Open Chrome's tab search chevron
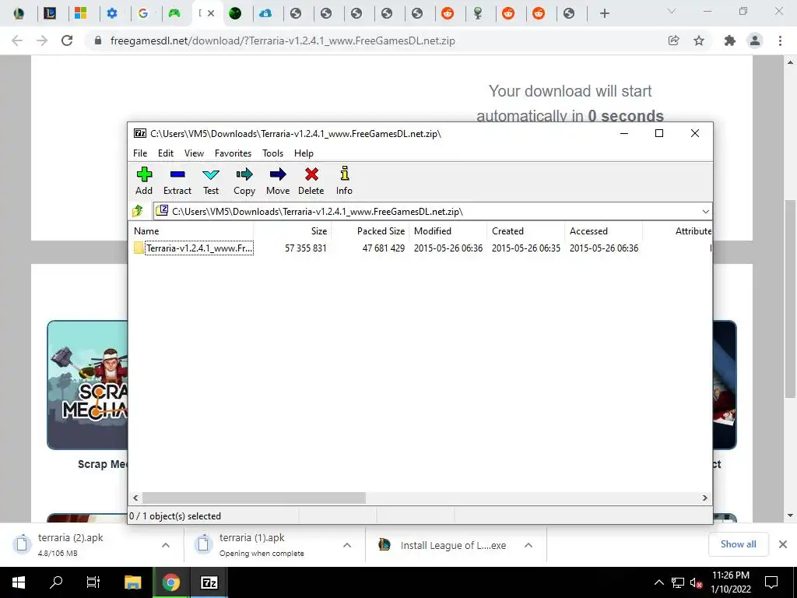The width and height of the screenshot is (797, 598). click(x=672, y=11)
